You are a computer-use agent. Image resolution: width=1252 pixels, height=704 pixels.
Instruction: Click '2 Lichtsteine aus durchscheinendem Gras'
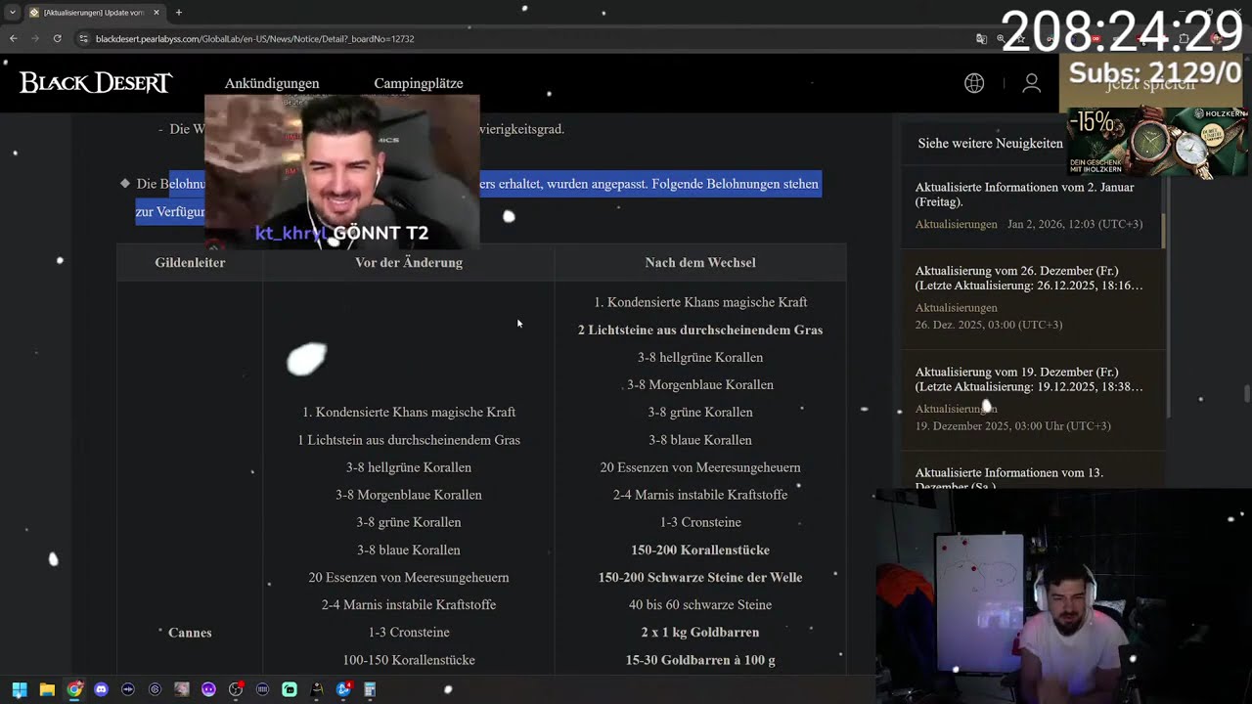(700, 330)
